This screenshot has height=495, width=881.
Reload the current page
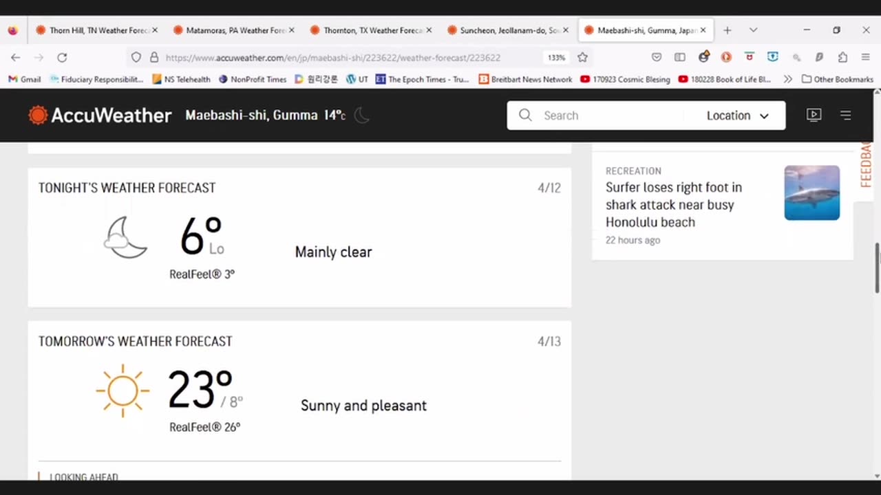(x=62, y=58)
